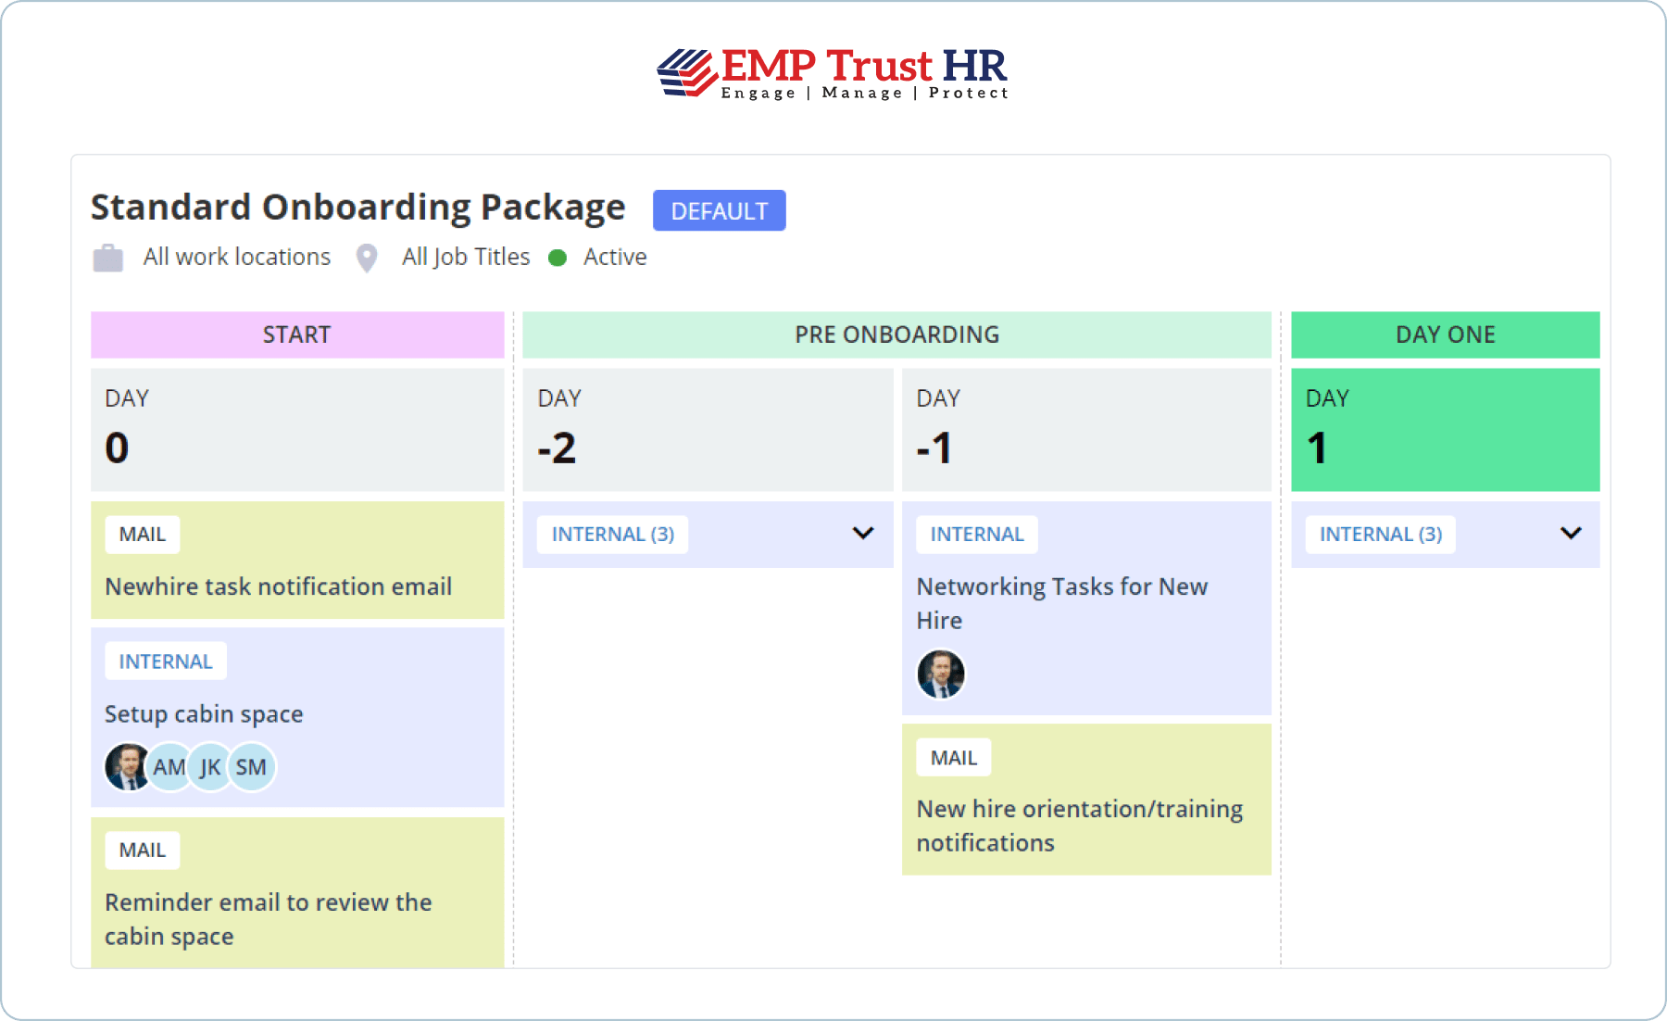Screen dimensions: 1667x1021
Task: Click the green Day 1 cell
Action: tap(1444, 429)
